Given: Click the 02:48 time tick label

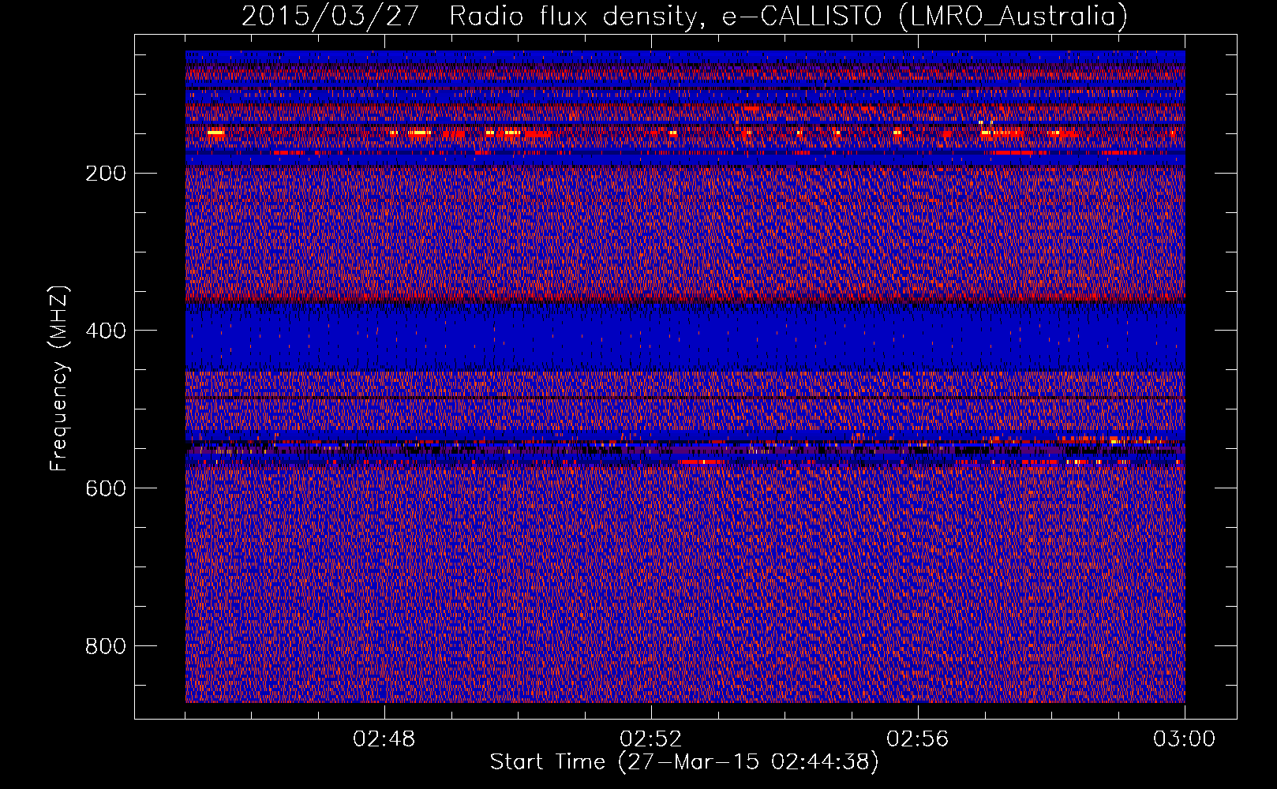Looking at the screenshot, I should 384,739.
